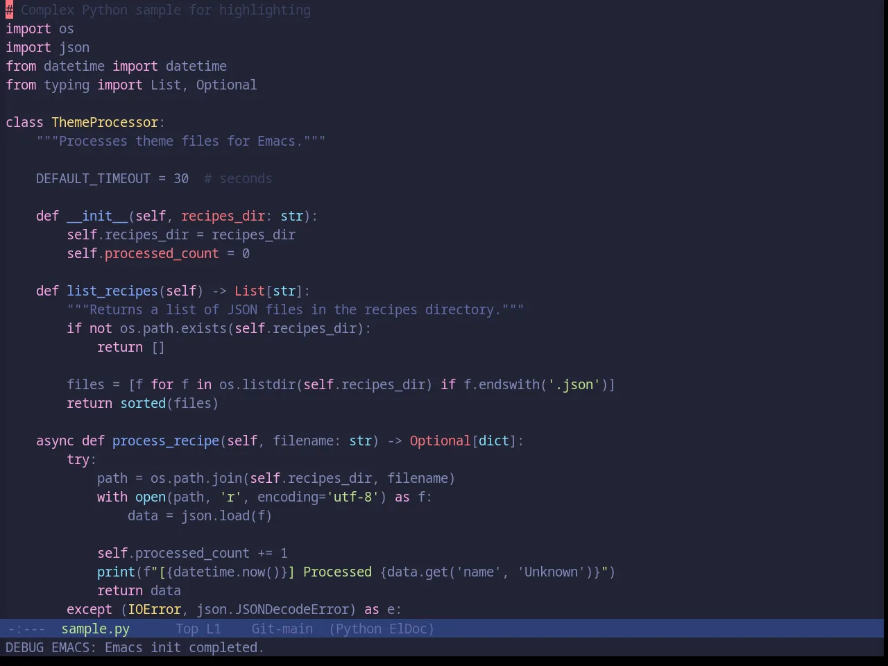Click the __init__ method name
The height and width of the screenshot is (666, 888).
[97, 216]
